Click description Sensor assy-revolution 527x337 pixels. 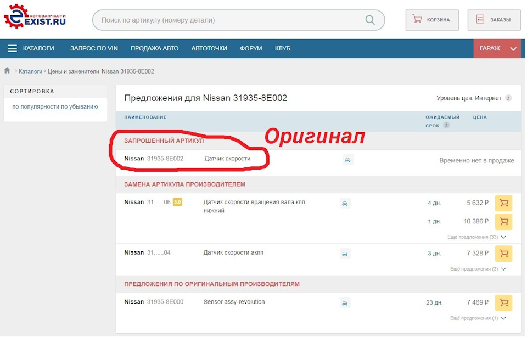tap(234, 302)
